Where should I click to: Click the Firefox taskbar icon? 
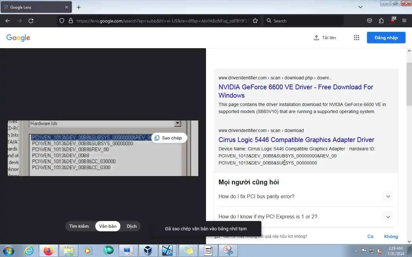click(49, 251)
